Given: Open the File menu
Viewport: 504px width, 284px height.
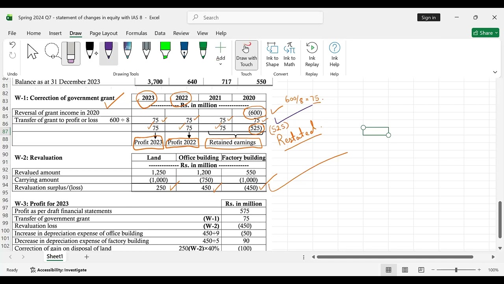Looking at the screenshot, I should 12,33.
